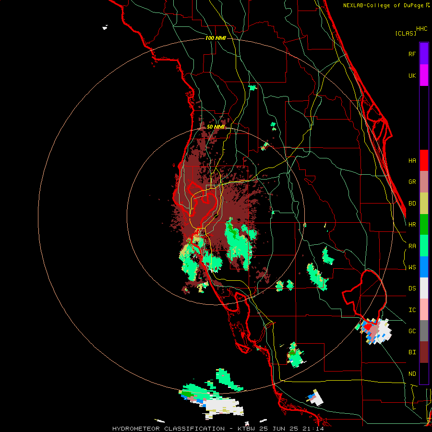Click the DS legend label
Screen dimensions: 432x432
pyautogui.click(x=412, y=288)
